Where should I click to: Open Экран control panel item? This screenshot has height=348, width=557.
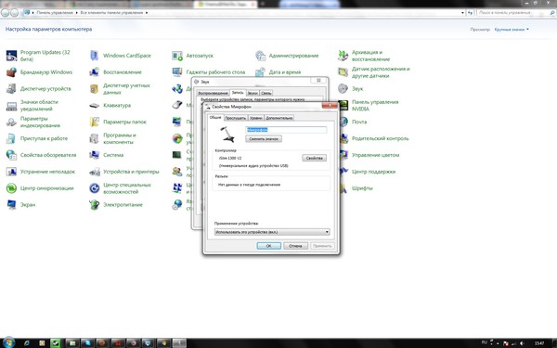point(20,205)
